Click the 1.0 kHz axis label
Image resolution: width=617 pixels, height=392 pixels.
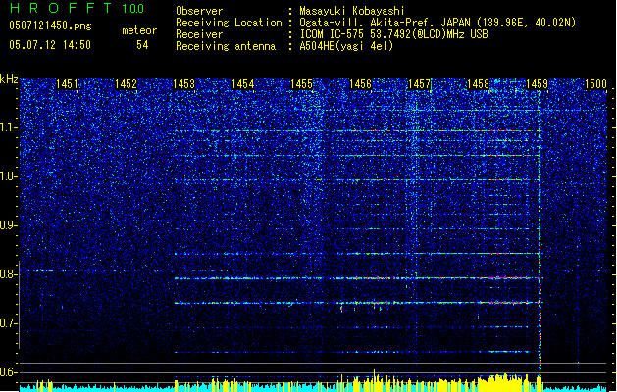point(9,176)
